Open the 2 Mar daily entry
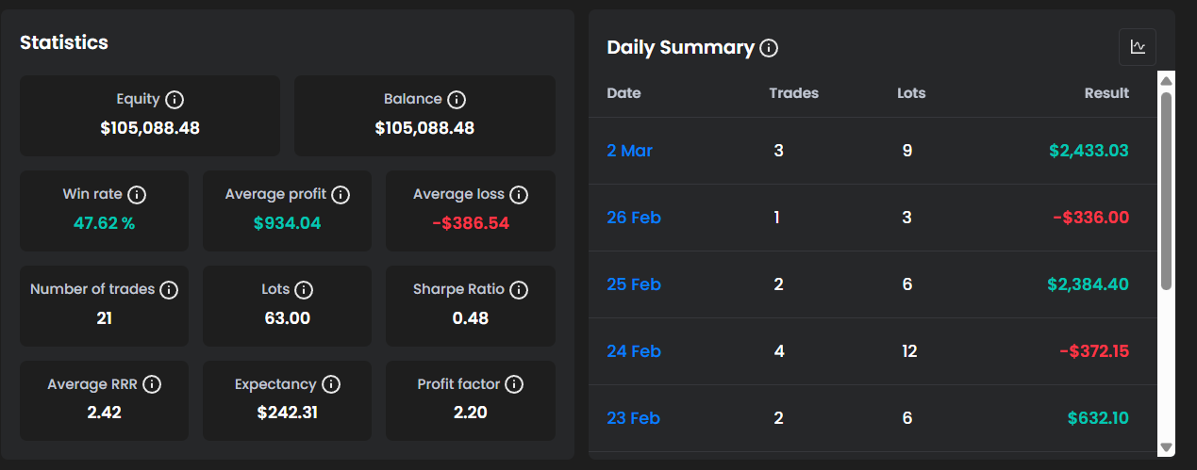Screen dimensions: 1197x470 (x=629, y=151)
